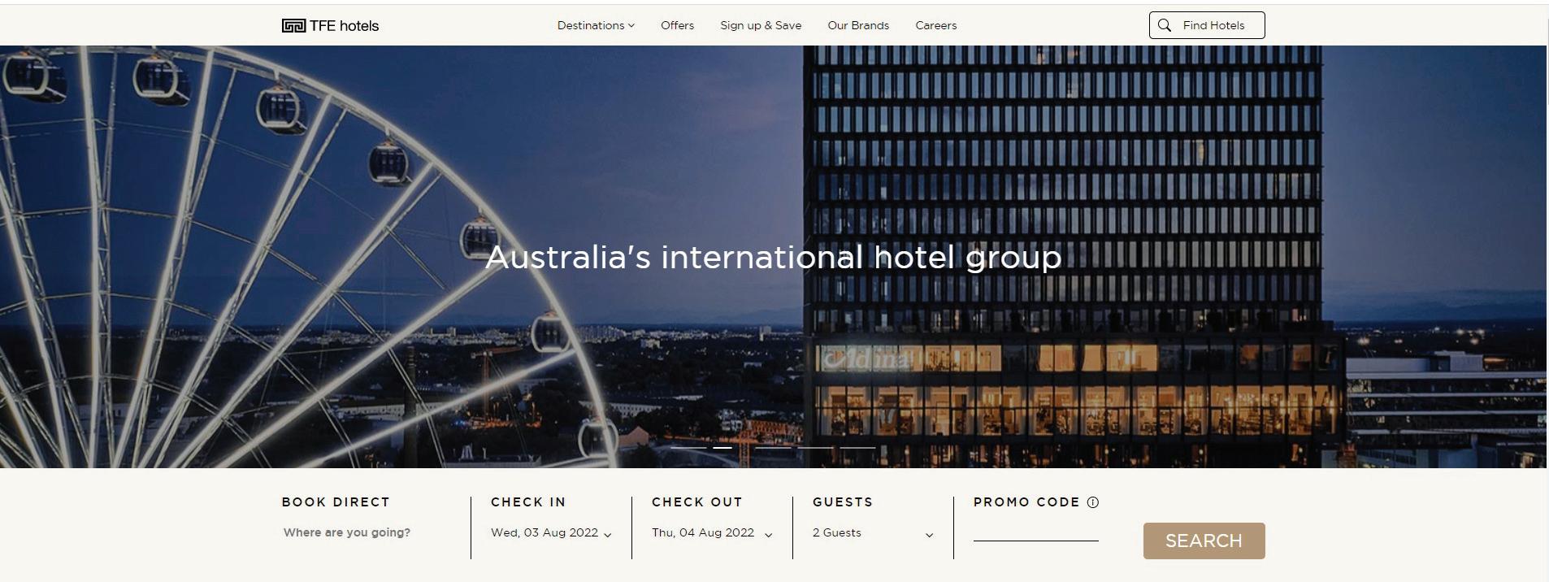Open the check-in date picker

pos(551,533)
